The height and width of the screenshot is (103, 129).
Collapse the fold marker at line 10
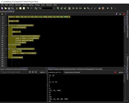6,36
